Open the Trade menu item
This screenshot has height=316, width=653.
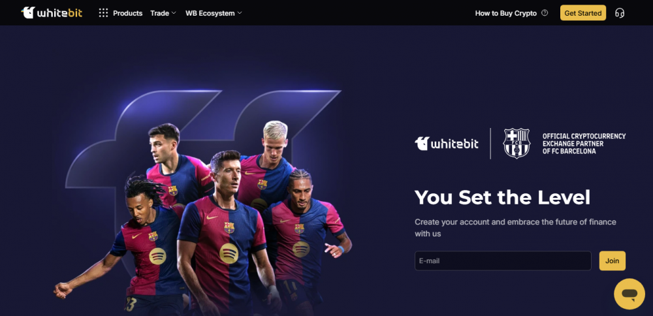[159, 13]
